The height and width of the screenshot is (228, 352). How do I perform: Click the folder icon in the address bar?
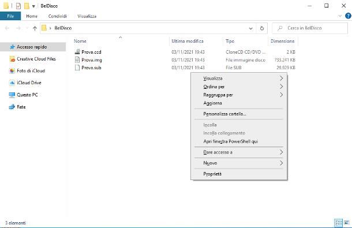coord(44,28)
